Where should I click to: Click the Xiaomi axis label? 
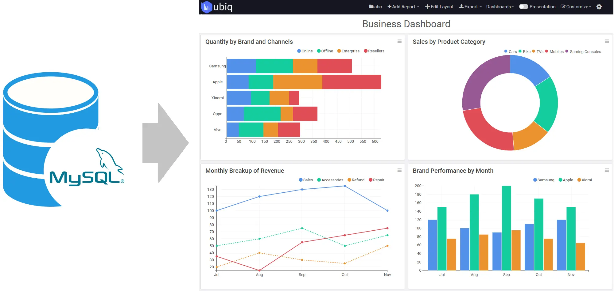pos(217,98)
